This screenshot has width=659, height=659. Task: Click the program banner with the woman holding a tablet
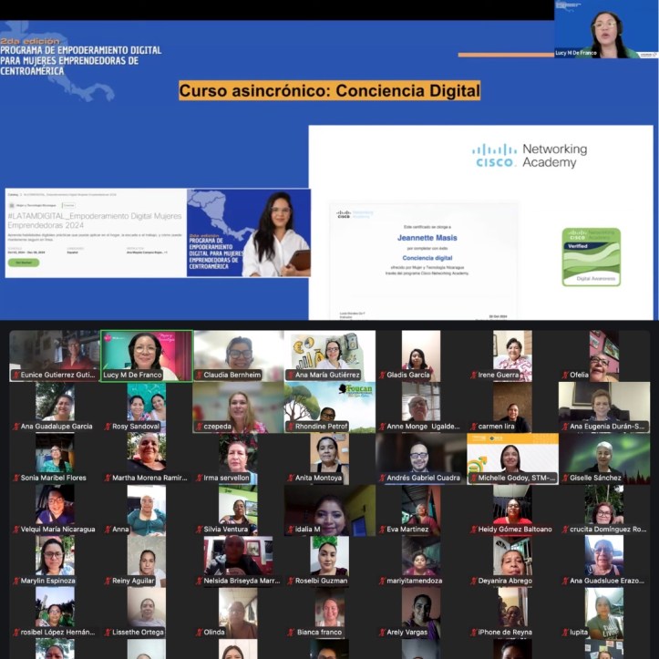(249, 232)
